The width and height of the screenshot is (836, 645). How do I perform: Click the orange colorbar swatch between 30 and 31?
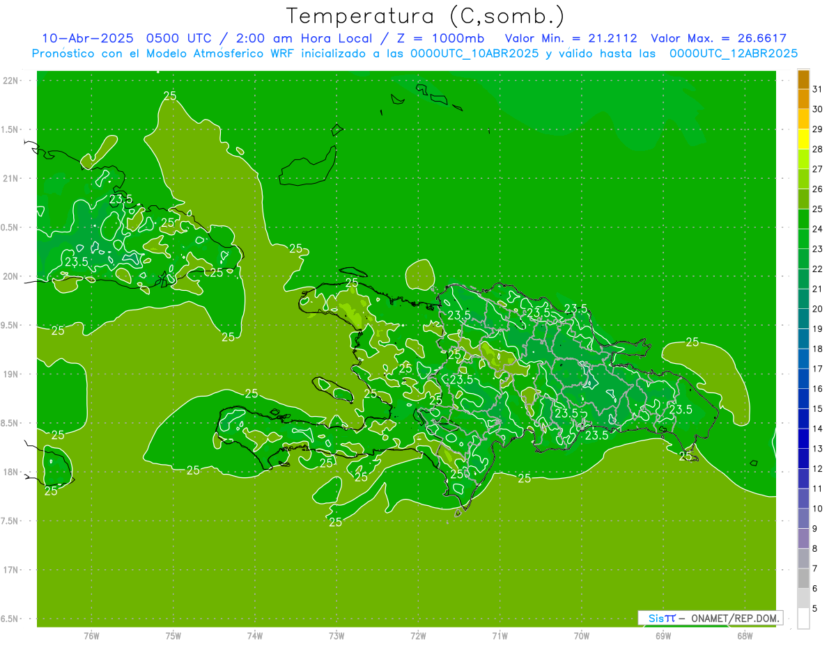803,99
